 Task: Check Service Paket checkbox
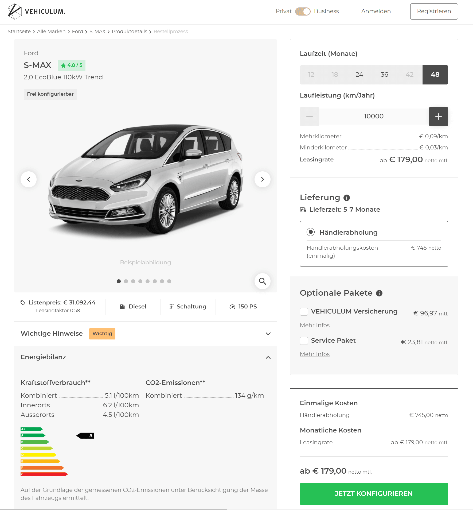click(x=304, y=341)
